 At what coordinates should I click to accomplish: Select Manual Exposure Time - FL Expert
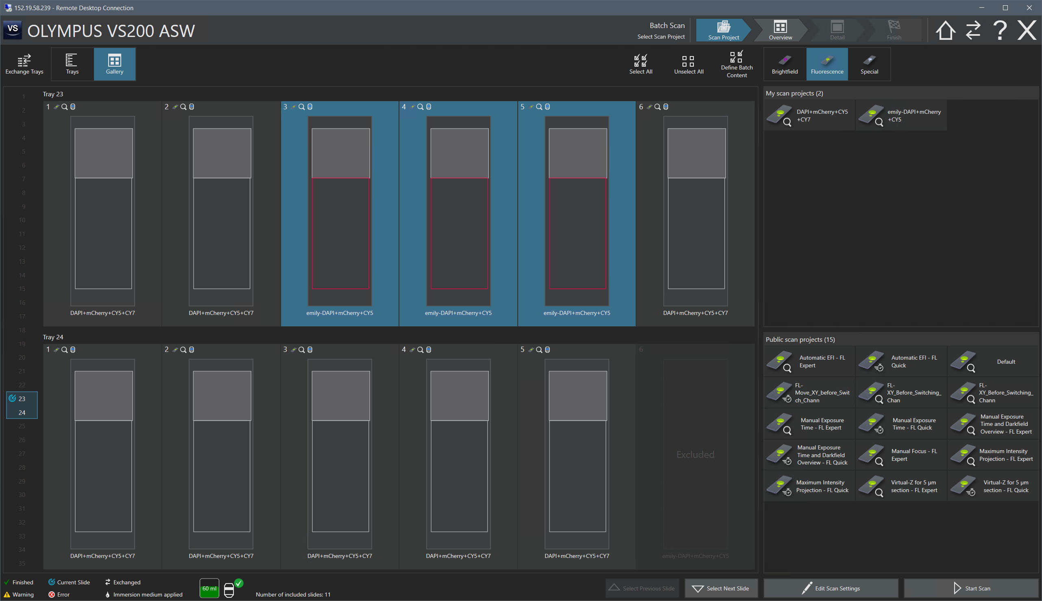pyautogui.click(x=809, y=424)
